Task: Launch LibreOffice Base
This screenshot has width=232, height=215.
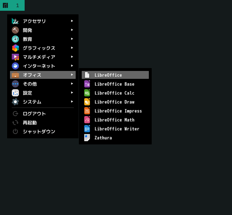Action: coord(115,84)
